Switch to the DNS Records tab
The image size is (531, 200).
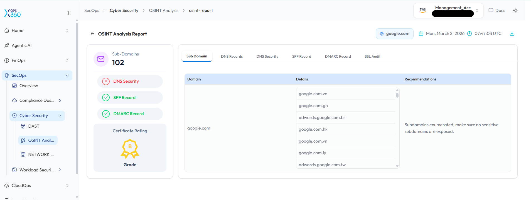coord(232,56)
